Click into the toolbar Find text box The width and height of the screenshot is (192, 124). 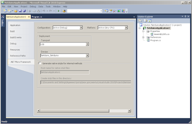[84, 11]
